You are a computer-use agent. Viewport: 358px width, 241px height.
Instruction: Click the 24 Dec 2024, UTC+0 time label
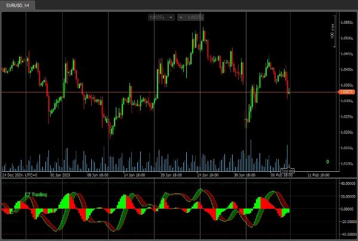(x=20, y=175)
